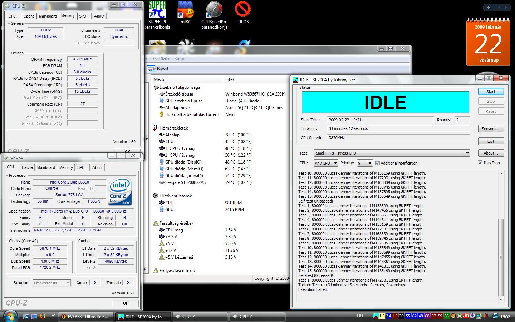The height and width of the screenshot is (322, 515).
Task: Click the Hőmérsékletek thermometer icon
Action: [156, 128]
